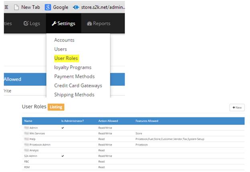Click the Is Administrator? column header
The image size is (250, 172).
click(72, 121)
